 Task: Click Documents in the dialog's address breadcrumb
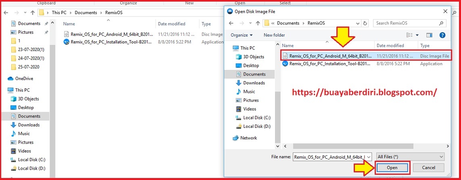[x=288, y=23]
